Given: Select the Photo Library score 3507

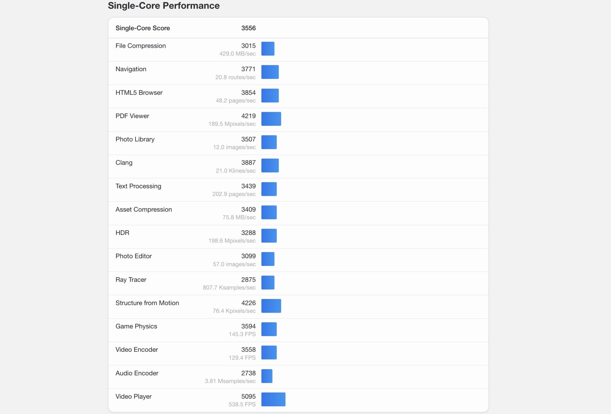Looking at the screenshot, I should [x=248, y=139].
